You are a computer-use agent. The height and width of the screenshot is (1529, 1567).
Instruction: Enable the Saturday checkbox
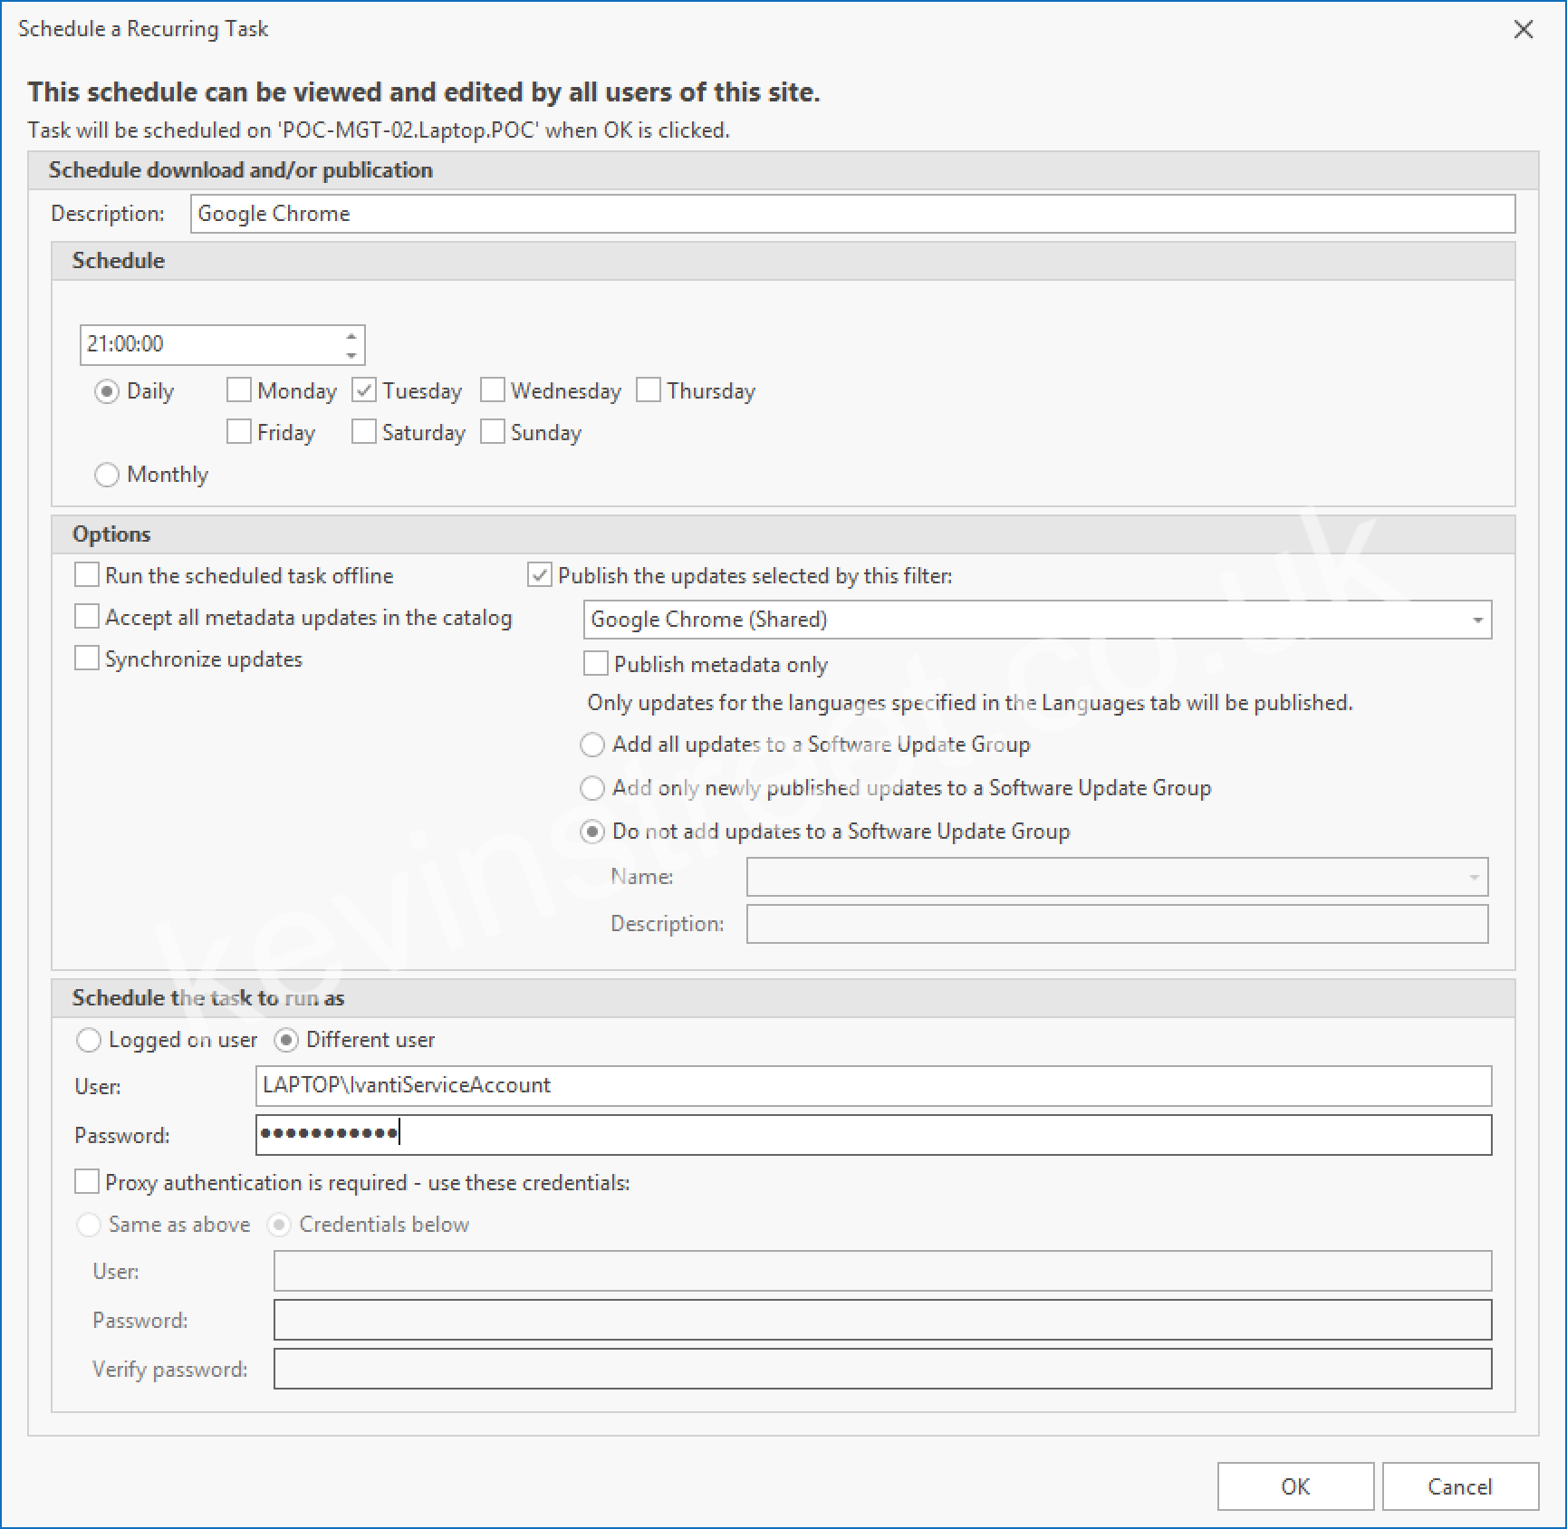pos(364,432)
